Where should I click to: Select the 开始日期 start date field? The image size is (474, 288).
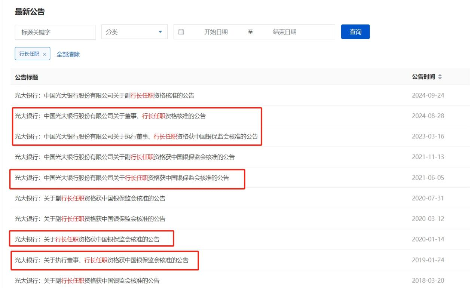click(216, 32)
